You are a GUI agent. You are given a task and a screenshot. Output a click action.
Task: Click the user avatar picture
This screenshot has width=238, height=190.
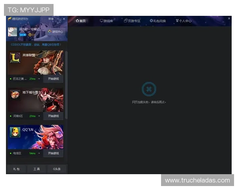(x=12, y=32)
